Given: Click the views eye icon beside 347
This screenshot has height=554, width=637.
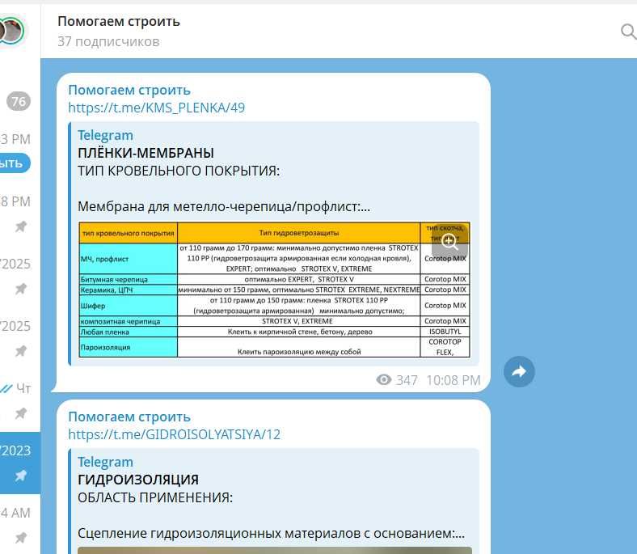Looking at the screenshot, I should point(383,379).
